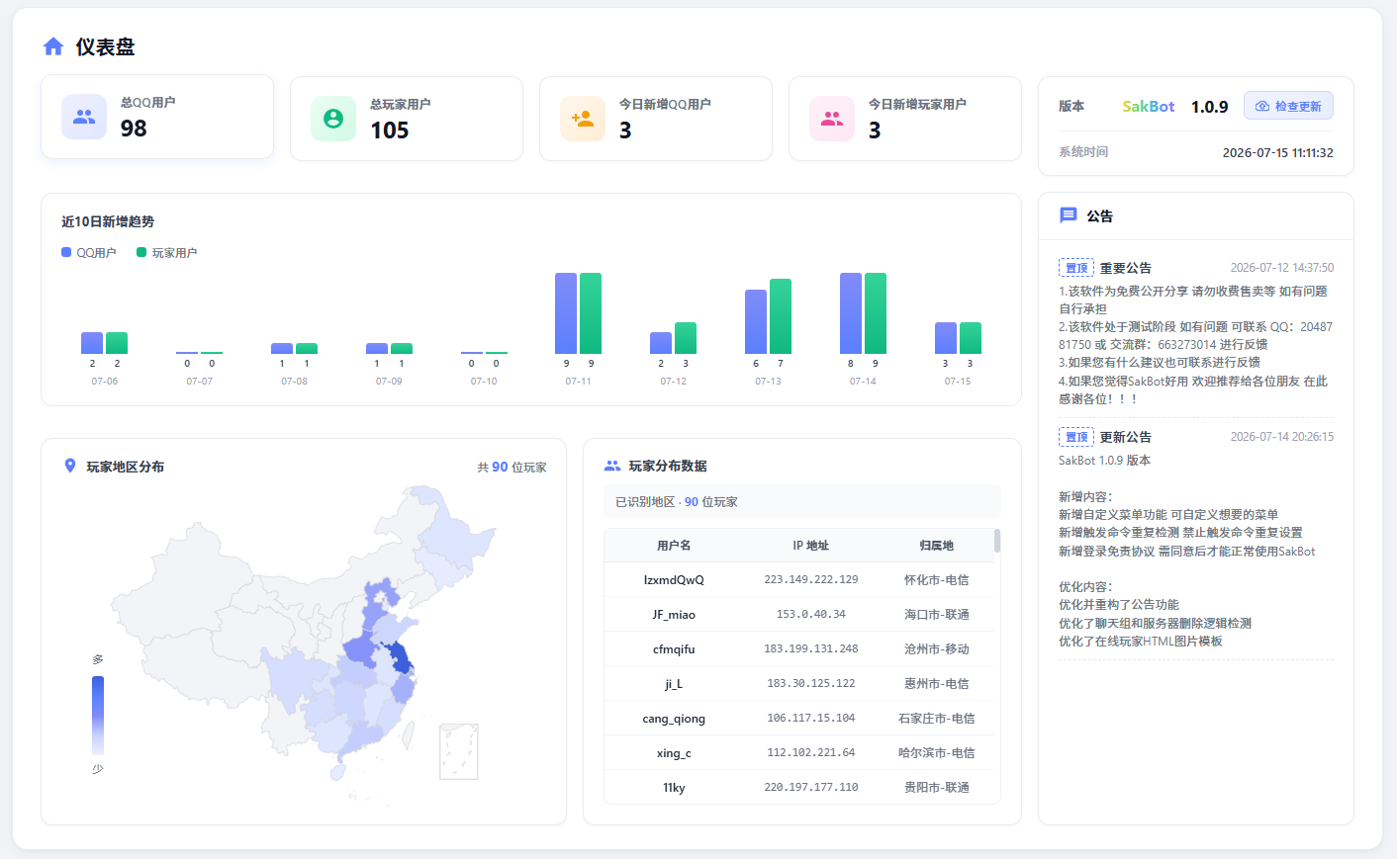The image size is (1397, 859).
Task: Click the map color scale slider
Action: tap(98, 715)
